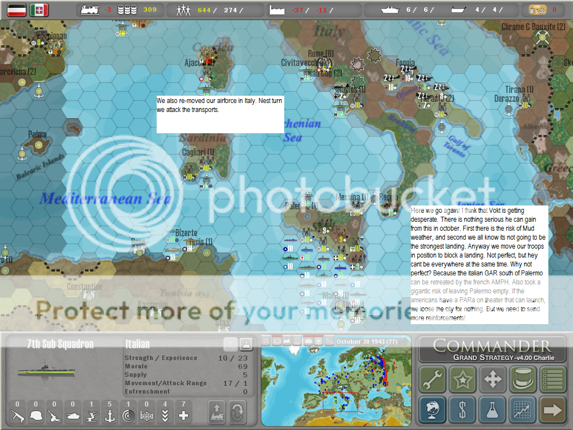Toggle the train filter above minimap
This screenshot has height=430, width=573.
pyautogui.click(x=287, y=340)
